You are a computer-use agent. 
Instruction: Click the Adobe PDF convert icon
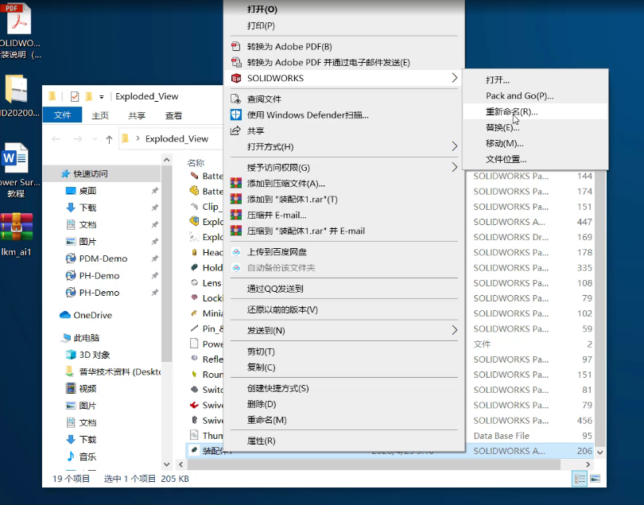236,46
